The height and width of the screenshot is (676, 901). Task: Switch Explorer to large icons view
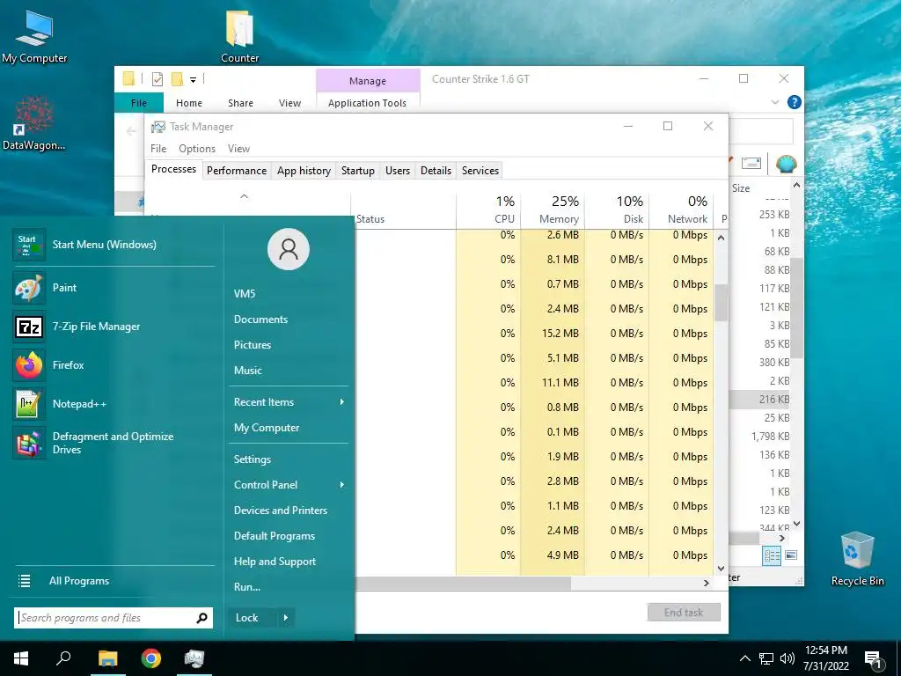click(x=791, y=555)
